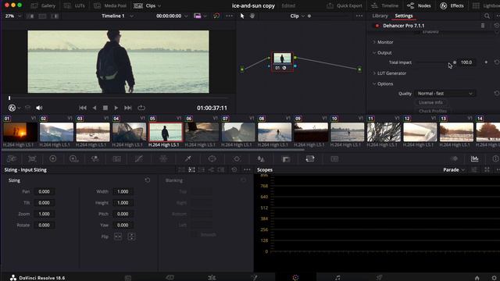Open the Qualifier eyedropper palette
500x281 pixels.
click(188, 158)
